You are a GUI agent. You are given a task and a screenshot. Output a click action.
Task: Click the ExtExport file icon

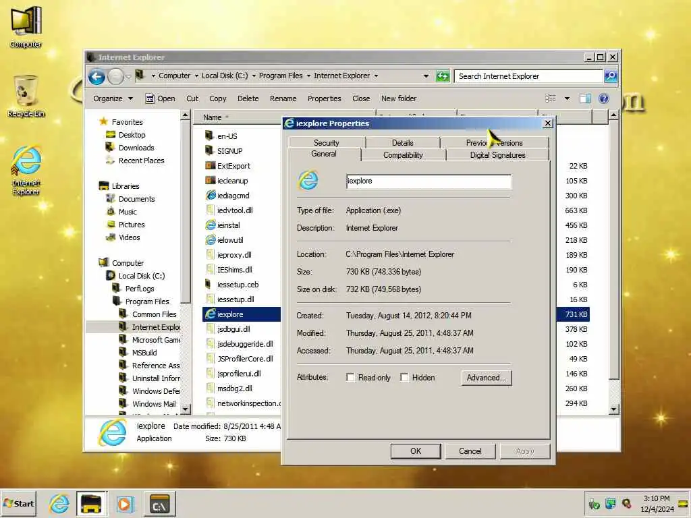[x=211, y=166]
